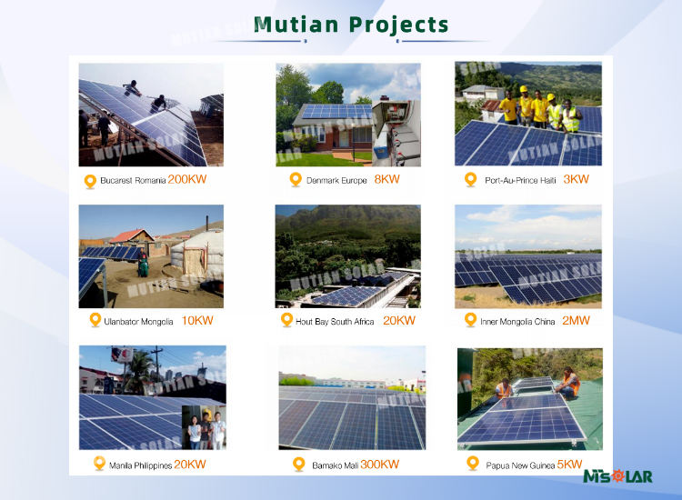Screen dimensions: 682x500
Task: Click the '2MW' capacity value
Action: 576,320
